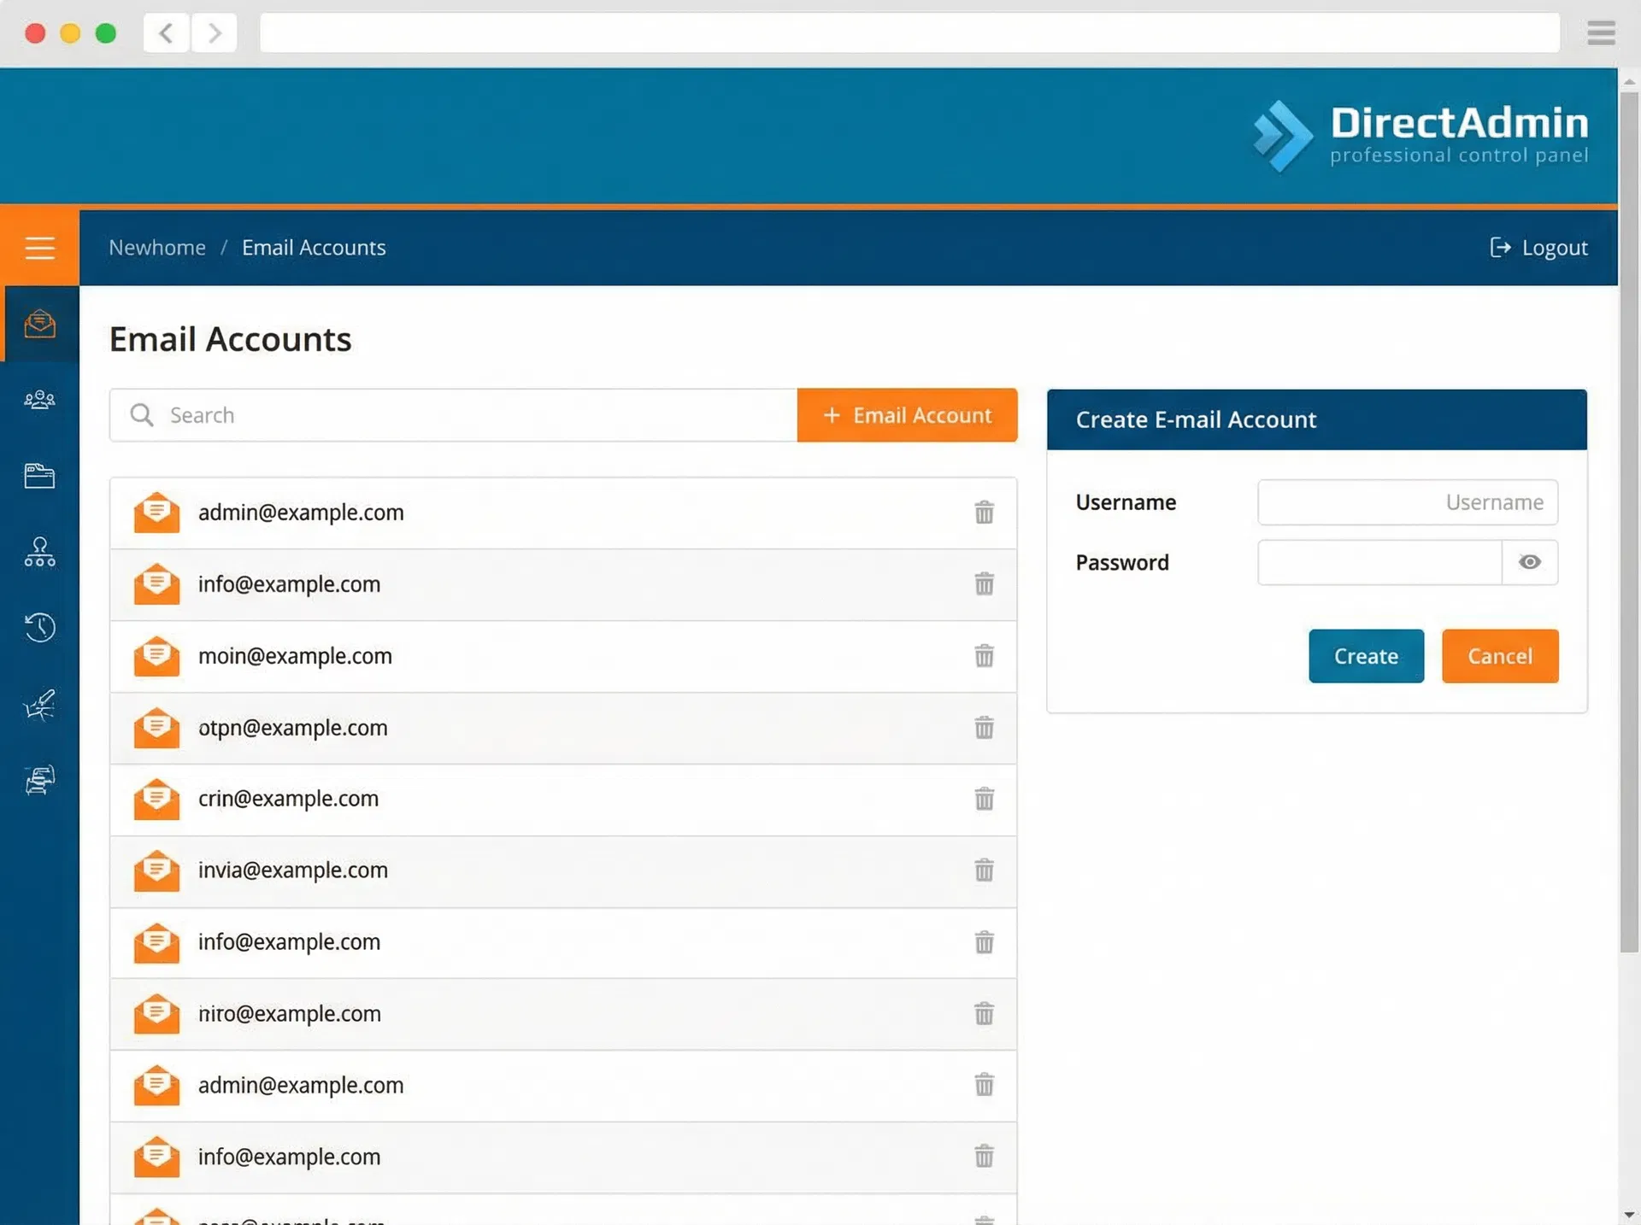Viewport: 1641px width, 1225px height.
Task: Select the email envelope sidebar icon
Action: 39,324
